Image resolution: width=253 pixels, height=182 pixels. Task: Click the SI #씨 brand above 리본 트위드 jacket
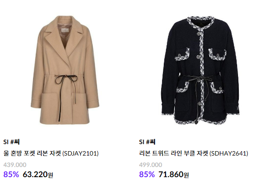click(x=147, y=142)
